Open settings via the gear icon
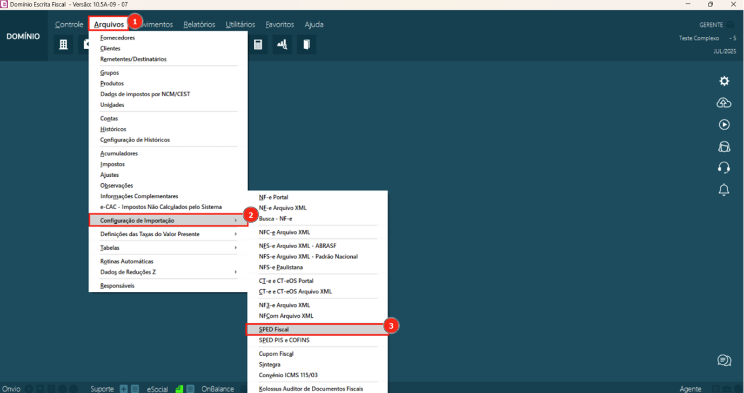The height and width of the screenshot is (393, 744). pyautogui.click(x=724, y=81)
